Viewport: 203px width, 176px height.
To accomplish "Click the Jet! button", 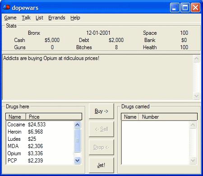I will coord(101,165).
